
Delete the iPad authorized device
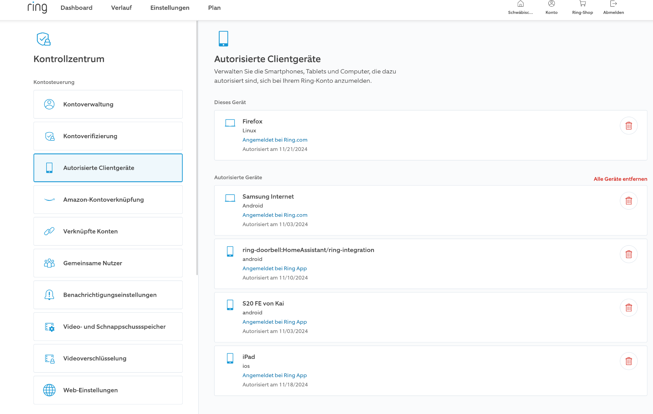(x=628, y=361)
